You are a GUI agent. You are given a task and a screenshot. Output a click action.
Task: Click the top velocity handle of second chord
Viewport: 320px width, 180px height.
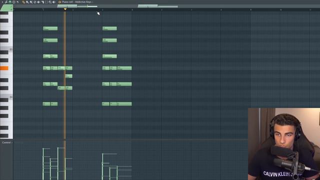click(x=102, y=154)
